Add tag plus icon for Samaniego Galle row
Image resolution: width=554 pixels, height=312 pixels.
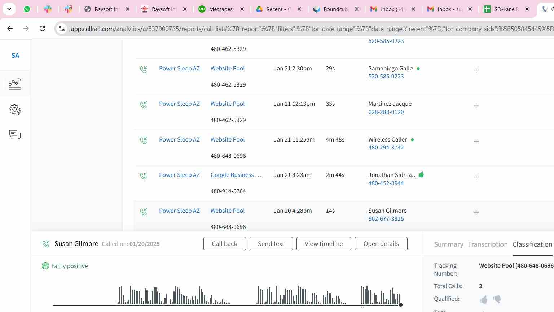(x=476, y=70)
